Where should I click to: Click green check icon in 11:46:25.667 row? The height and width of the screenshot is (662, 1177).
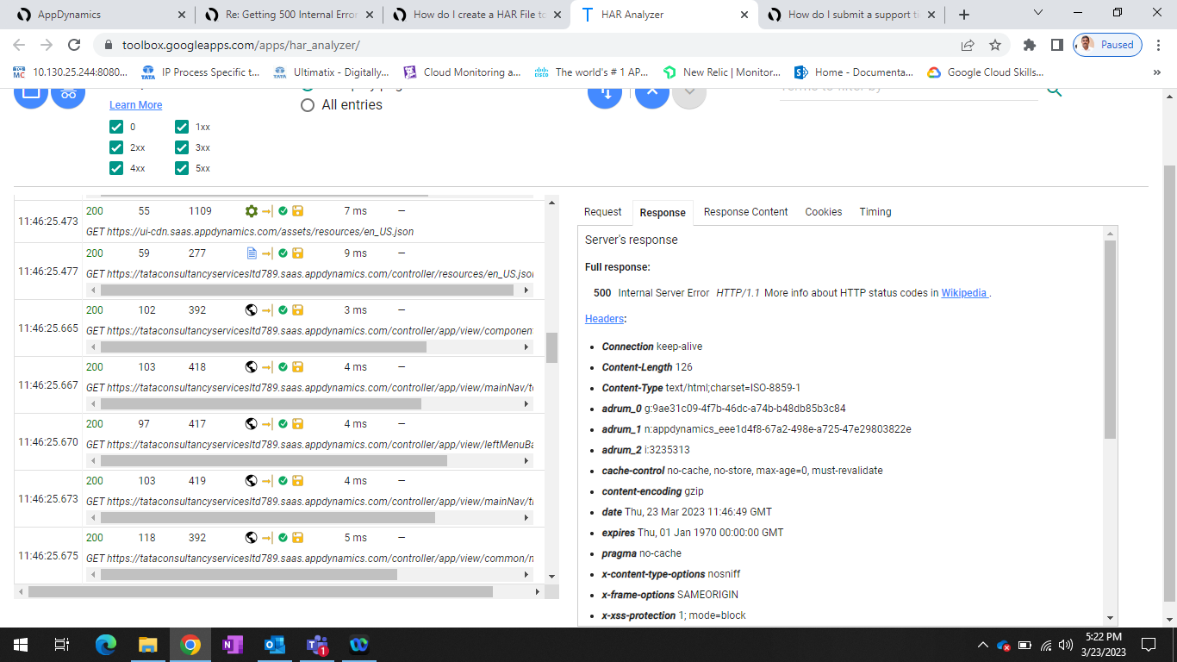click(x=283, y=367)
